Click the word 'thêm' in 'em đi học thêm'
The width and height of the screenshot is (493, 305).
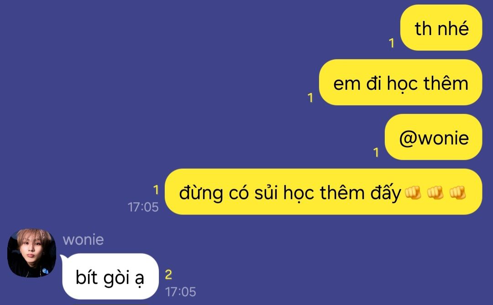446,83
